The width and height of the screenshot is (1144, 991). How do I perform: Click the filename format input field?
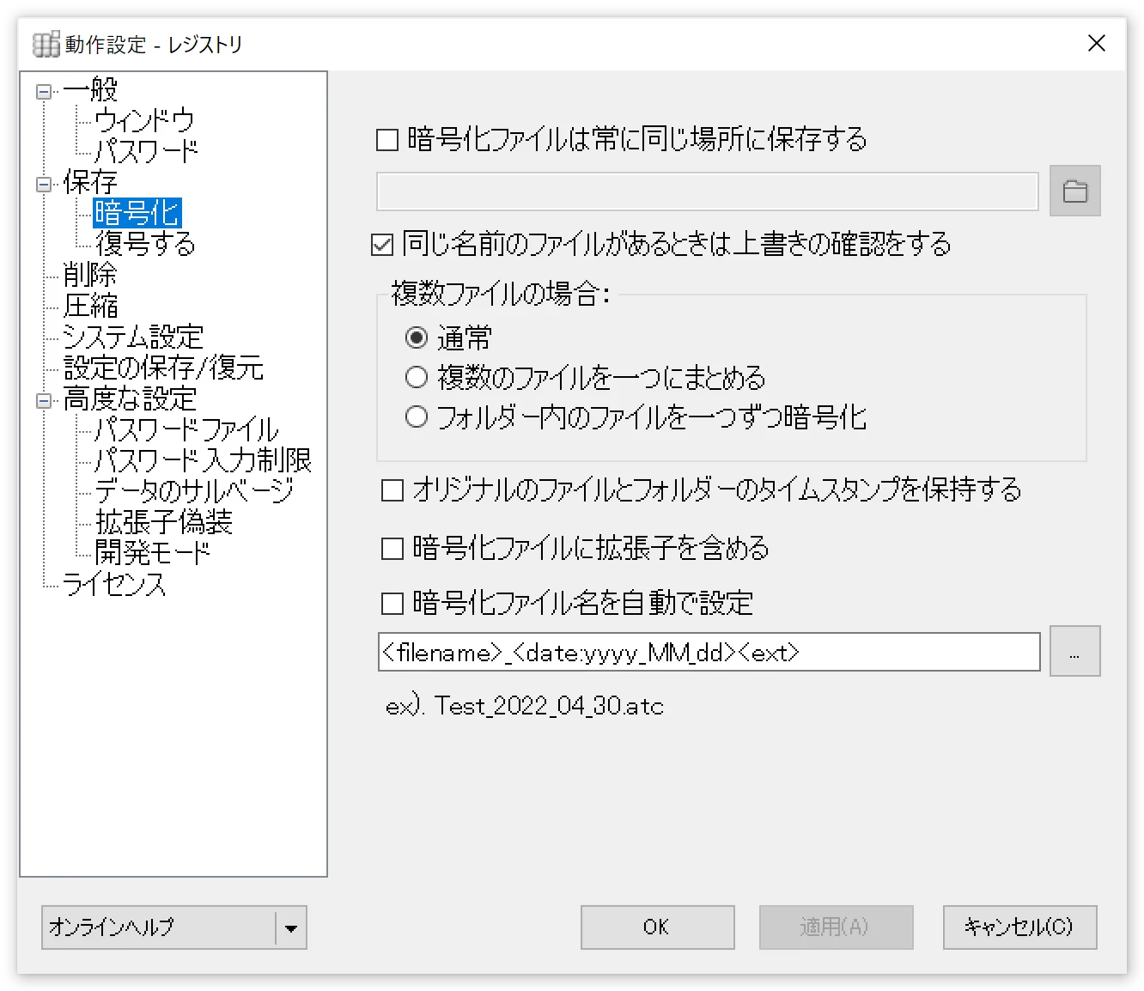pyautogui.click(x=704, y=651)
